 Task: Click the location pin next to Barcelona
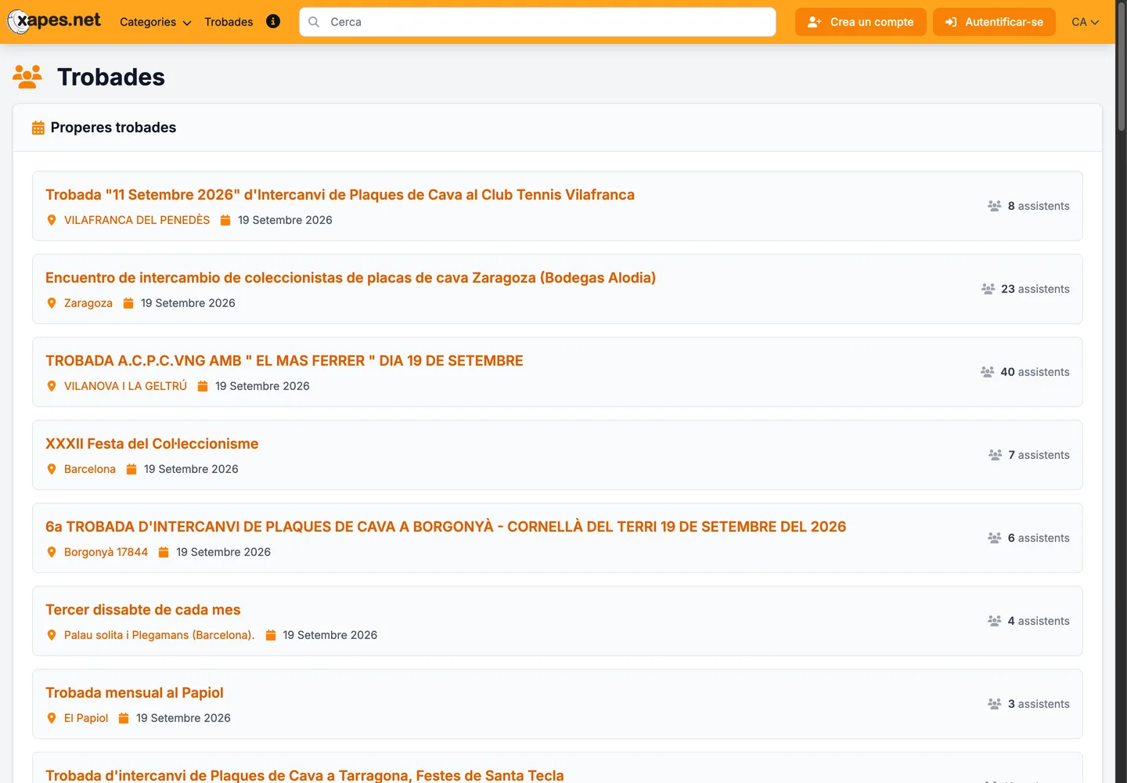[x=52, y=469]
